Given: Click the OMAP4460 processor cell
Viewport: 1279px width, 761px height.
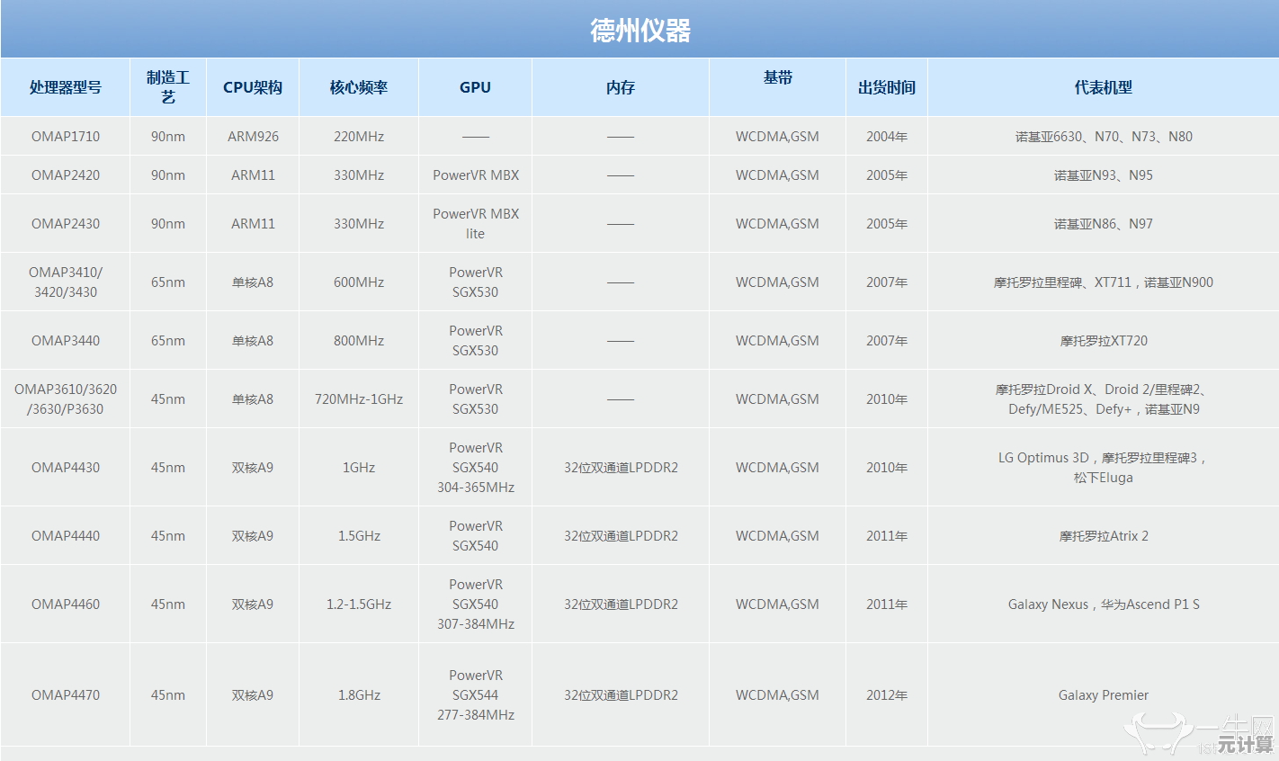Looking at the screenshot, I should [x=66, y=604].
